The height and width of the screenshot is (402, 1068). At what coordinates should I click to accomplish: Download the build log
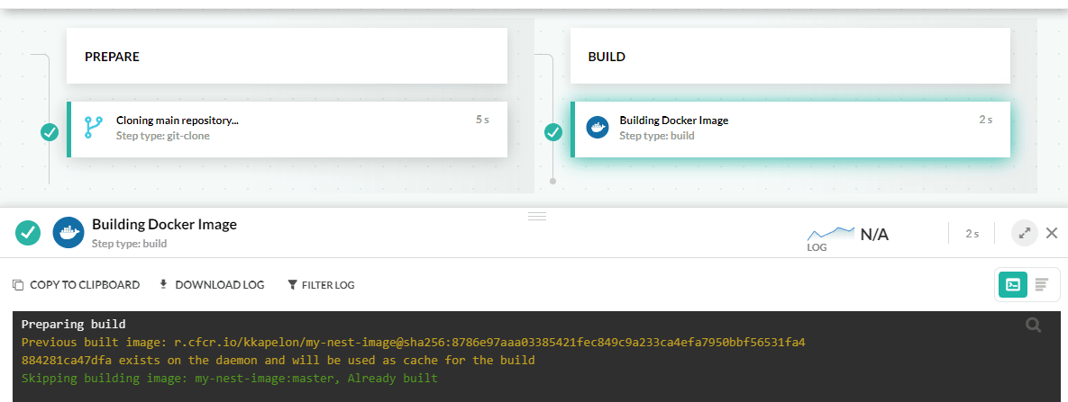pos(212,285)
